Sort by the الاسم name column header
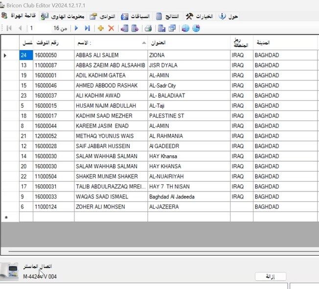The width and height of the screenshot is (319, 289). [x=110, y=43]
